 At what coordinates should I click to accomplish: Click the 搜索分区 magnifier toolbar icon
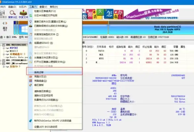point(13,13)
